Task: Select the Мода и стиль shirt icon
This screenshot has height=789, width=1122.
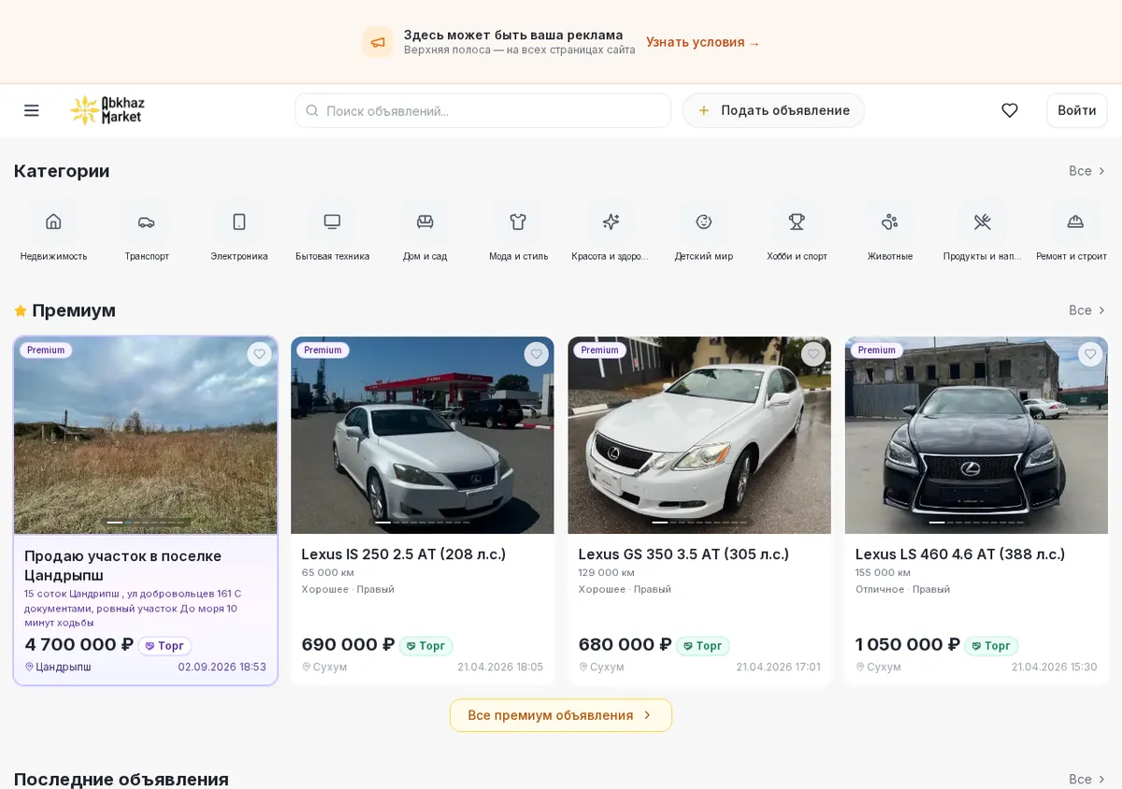Action: click(518, 222)
